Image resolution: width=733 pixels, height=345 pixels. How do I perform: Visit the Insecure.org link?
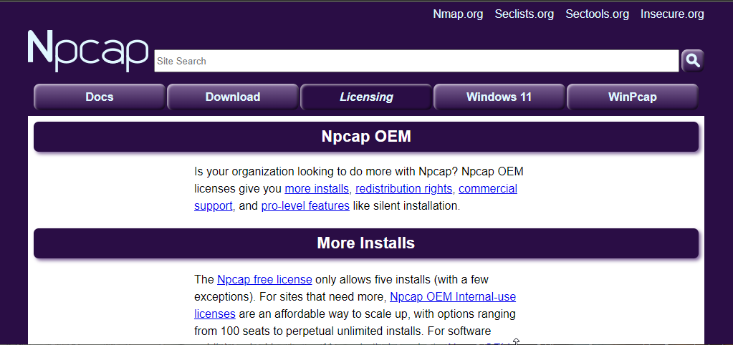click(x=672, y=14)
